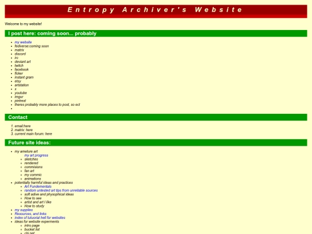
Task: Open the 'Resources, and links' link
Action: click(31, 214)
